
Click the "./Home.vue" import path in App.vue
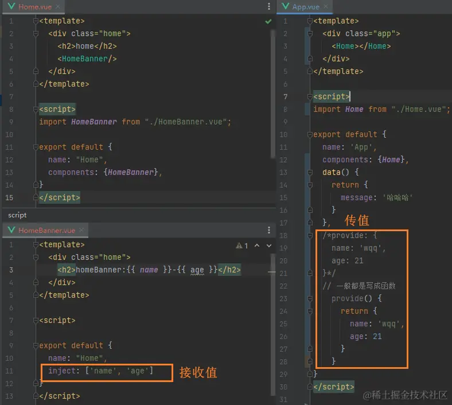pos(419,109)
